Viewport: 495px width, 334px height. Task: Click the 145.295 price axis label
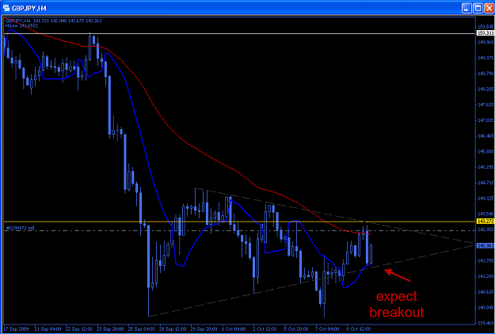tap(485, 167)
